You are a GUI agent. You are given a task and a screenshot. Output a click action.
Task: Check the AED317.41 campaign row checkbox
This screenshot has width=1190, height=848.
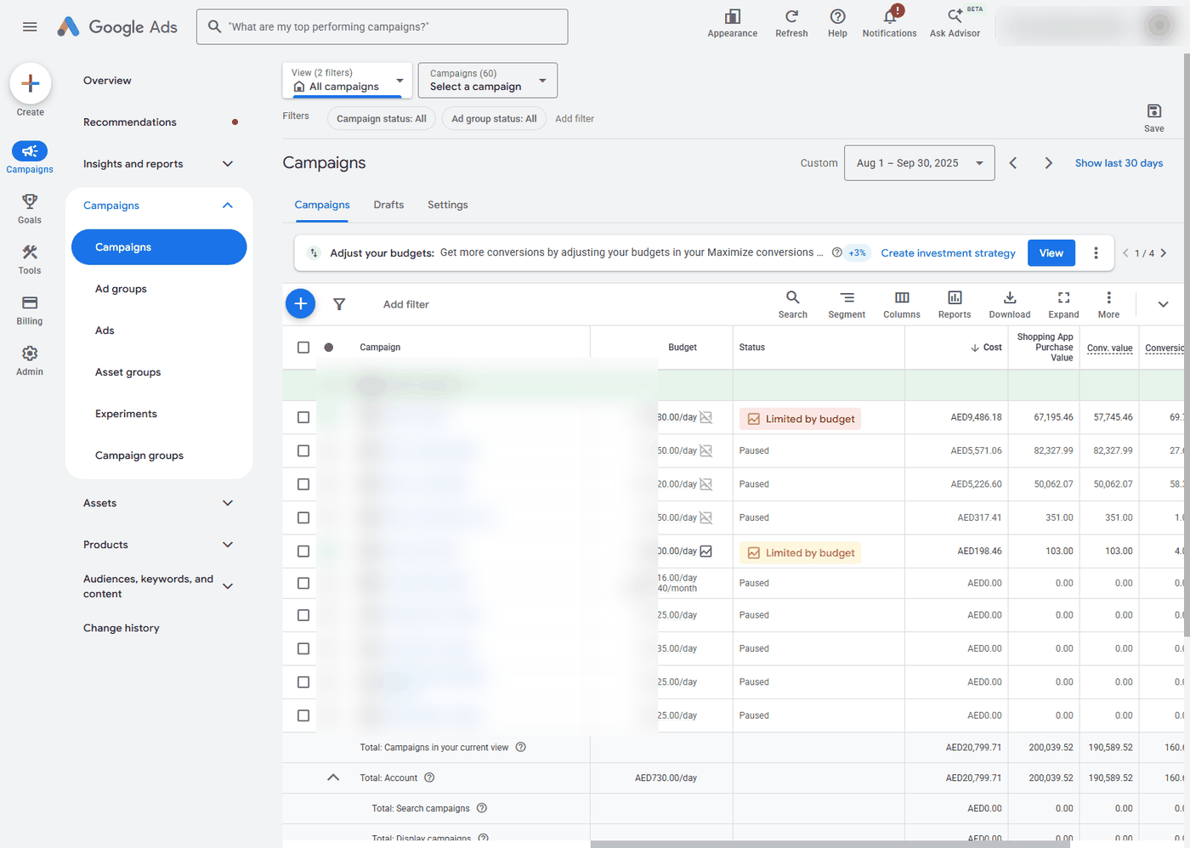coord(303,517)
